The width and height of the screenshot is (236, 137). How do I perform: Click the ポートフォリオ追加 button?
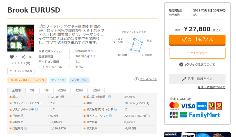tap(21, 71)
